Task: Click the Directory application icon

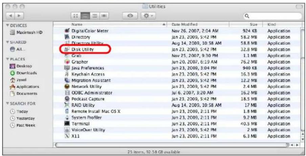Action: coord(67,37)
